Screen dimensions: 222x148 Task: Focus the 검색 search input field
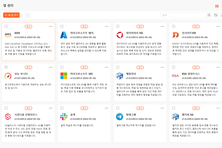pos(184,15)
